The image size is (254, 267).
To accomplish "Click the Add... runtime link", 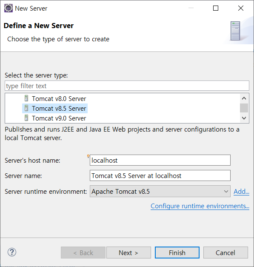I will pos(241,192).
